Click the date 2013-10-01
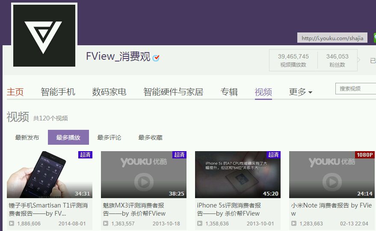 [x=260, y=224]
